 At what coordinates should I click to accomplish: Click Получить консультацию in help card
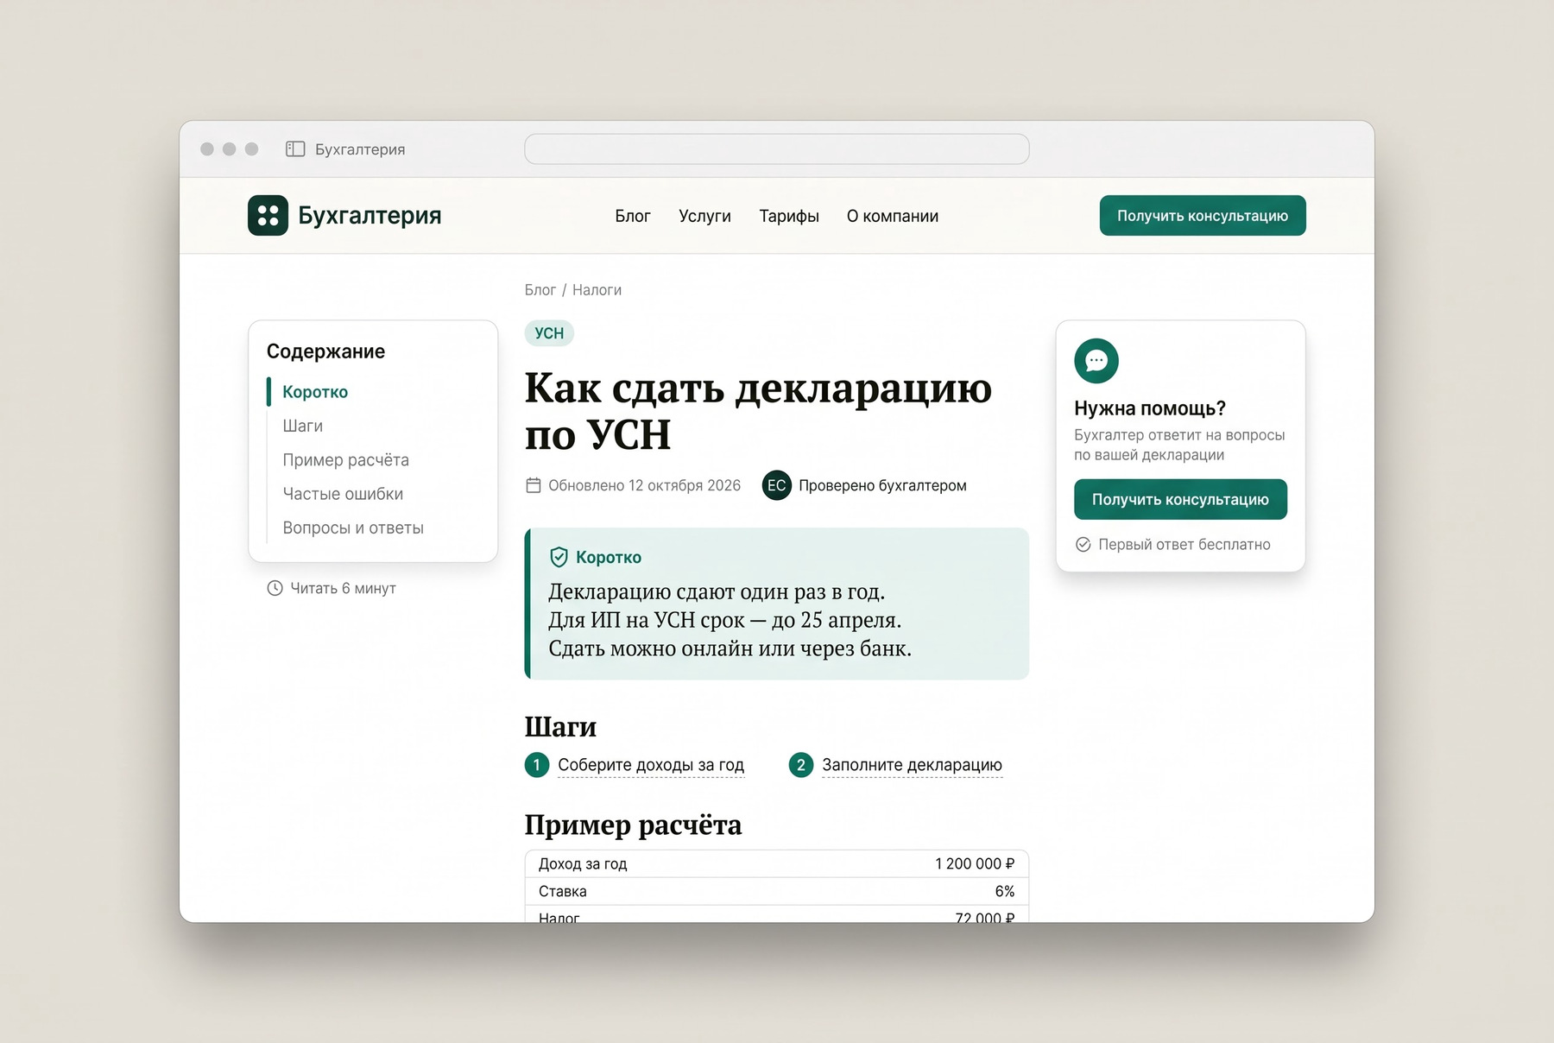pyautogui.click(x=1180, y=499)
